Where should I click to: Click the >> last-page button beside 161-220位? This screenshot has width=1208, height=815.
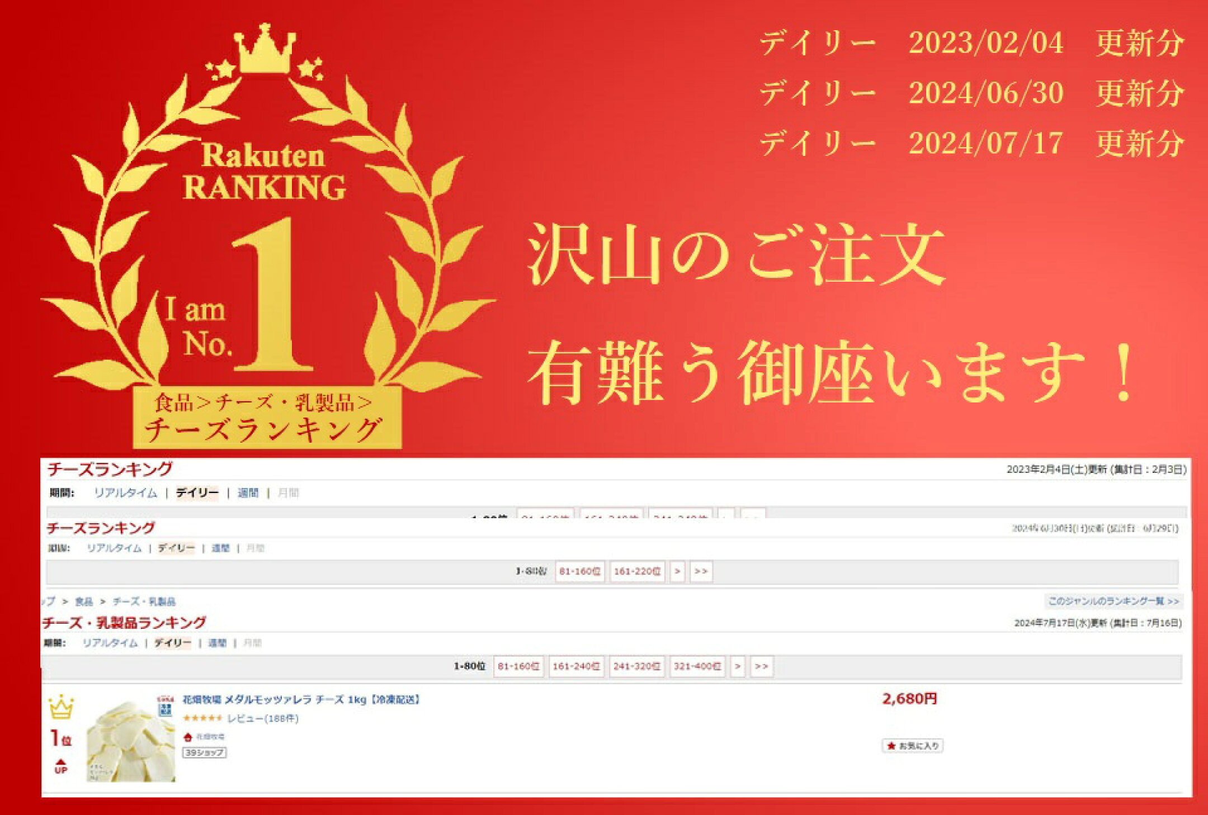(701, 571)
